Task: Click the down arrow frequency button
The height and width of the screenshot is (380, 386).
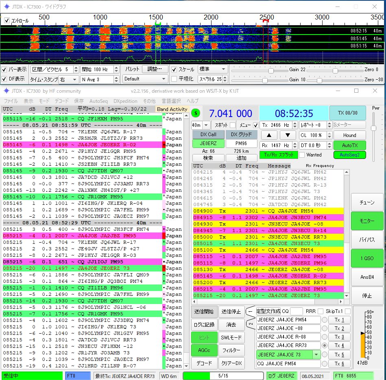Action: coord(288,135)
